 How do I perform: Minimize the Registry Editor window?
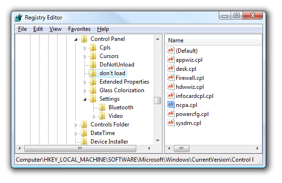click(225, 15)
